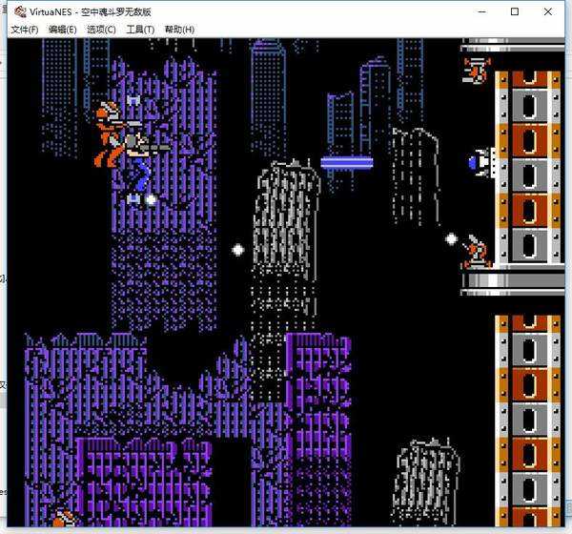Screen dimensions: 572x534
Task: Open the 文件(F) menu
Action: [24, 30]
